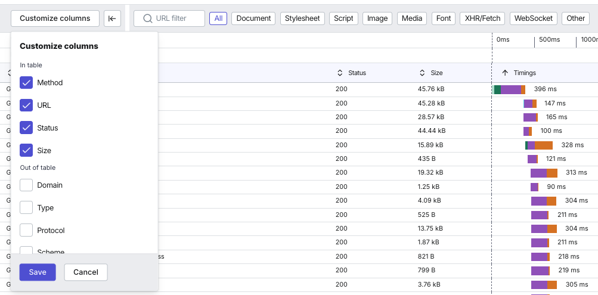Image resolution: width=598 pixels, height=295 pixels.
Task: Click the 121 ms timing label
Action: click(556, 159)
